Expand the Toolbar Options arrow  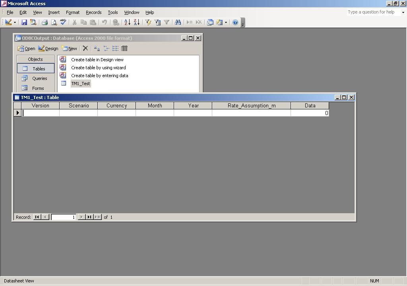click(243, 23)
